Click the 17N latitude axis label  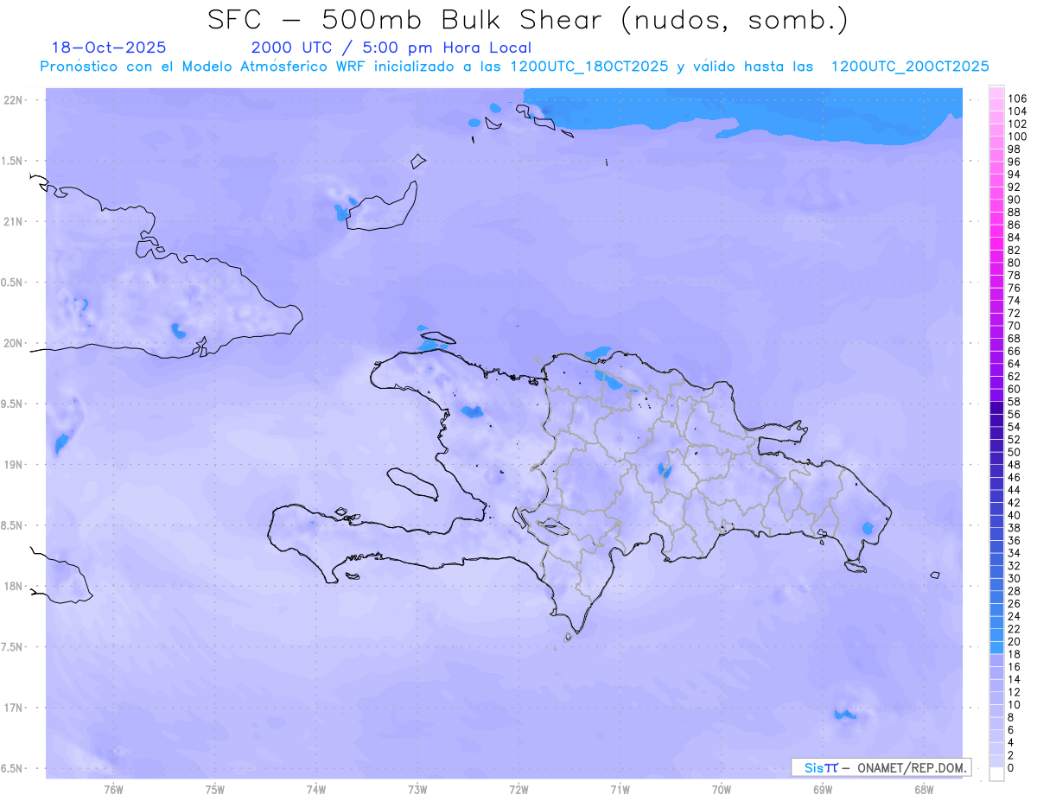(x=14, y=708)
